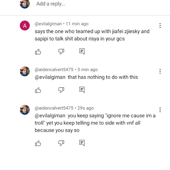Like the comment about jiafei zjiesky
170x170 pixels.
point(38,52)
